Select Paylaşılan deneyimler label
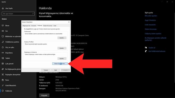The width and height of the screenshot is (175, 98). click(13, 75)
